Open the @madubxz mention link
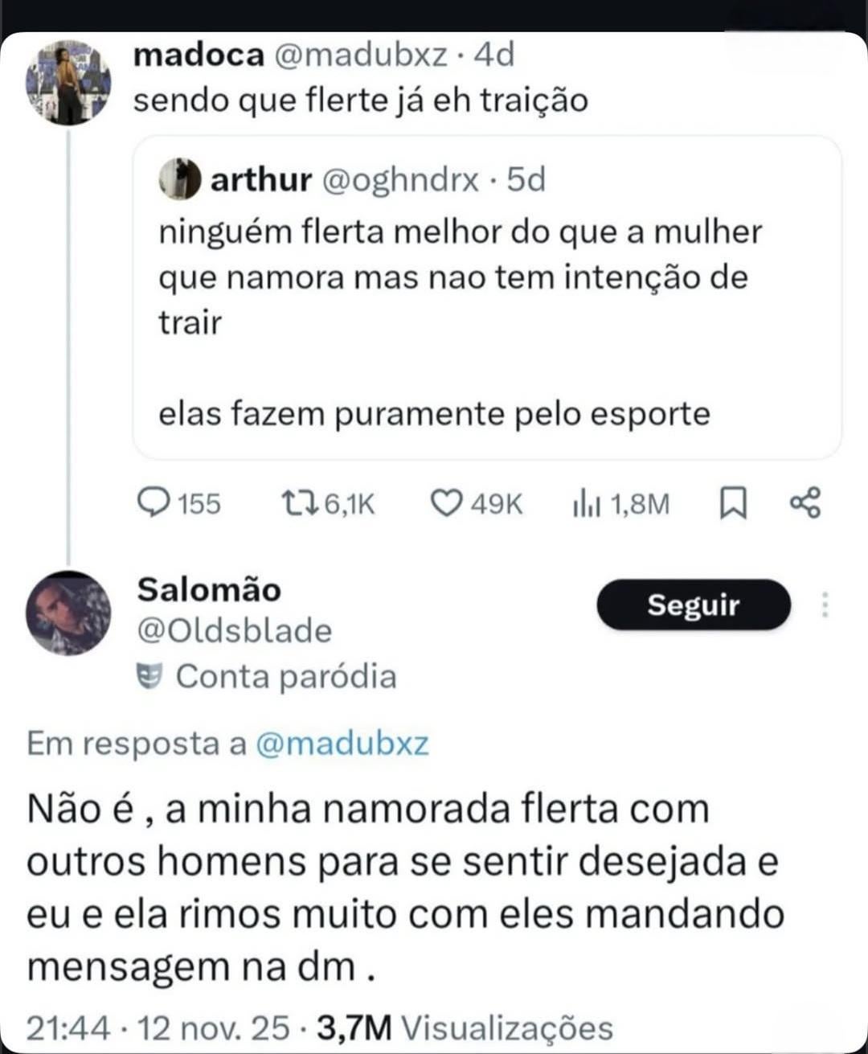The image size is (868, 1054). point(342,744)
